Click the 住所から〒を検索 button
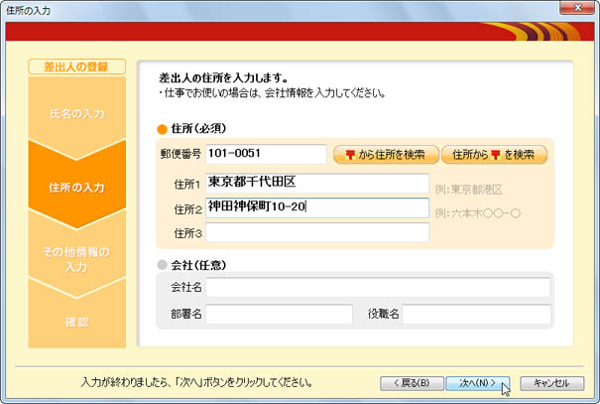Viewport: 600px width, 404px height. click(494, 155)
